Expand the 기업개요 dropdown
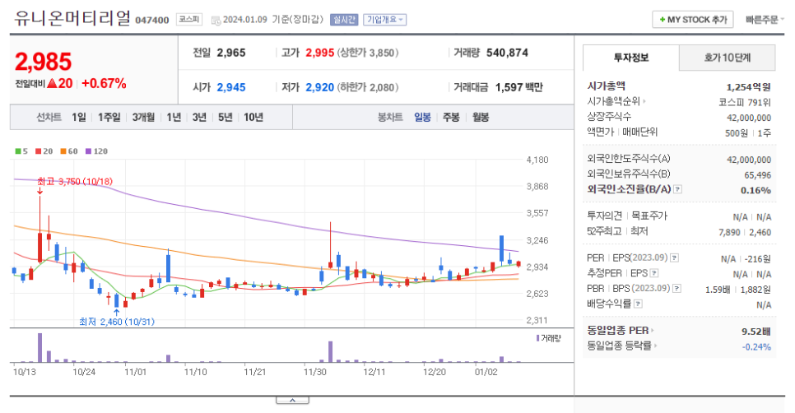The height and width of the screenshot is (413, 795). pyautogui.click(x=385, y=20)
